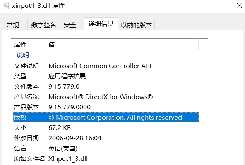Select the 类型 row showing 应用程序扩展
The height and width of the screenshot is (165, 245).
coord(106,76)
